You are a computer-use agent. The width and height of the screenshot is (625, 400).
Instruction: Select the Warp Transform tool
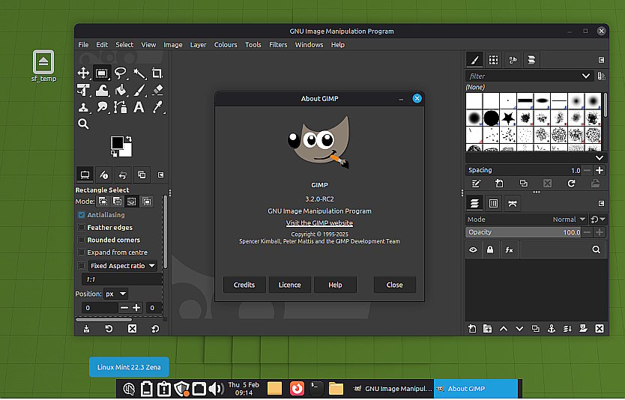tap(102, 91)
